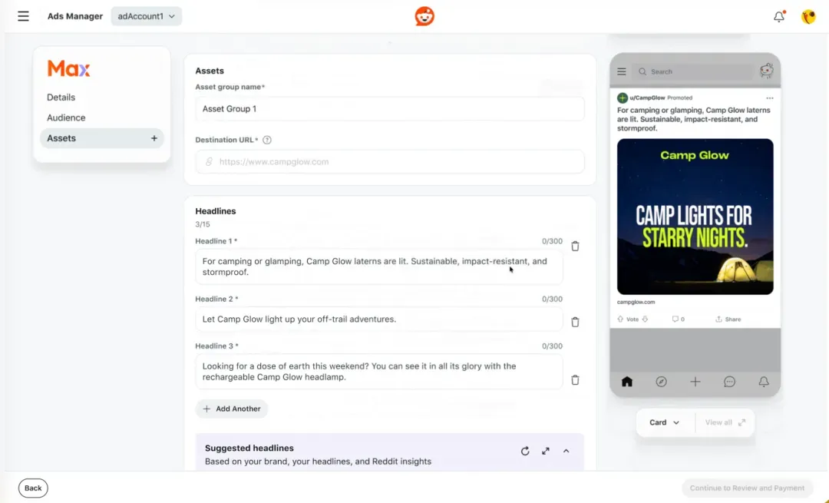The image size is (829, 503).
Task: Click the Suggested headlines title
Action: click(x=249, y=448)
